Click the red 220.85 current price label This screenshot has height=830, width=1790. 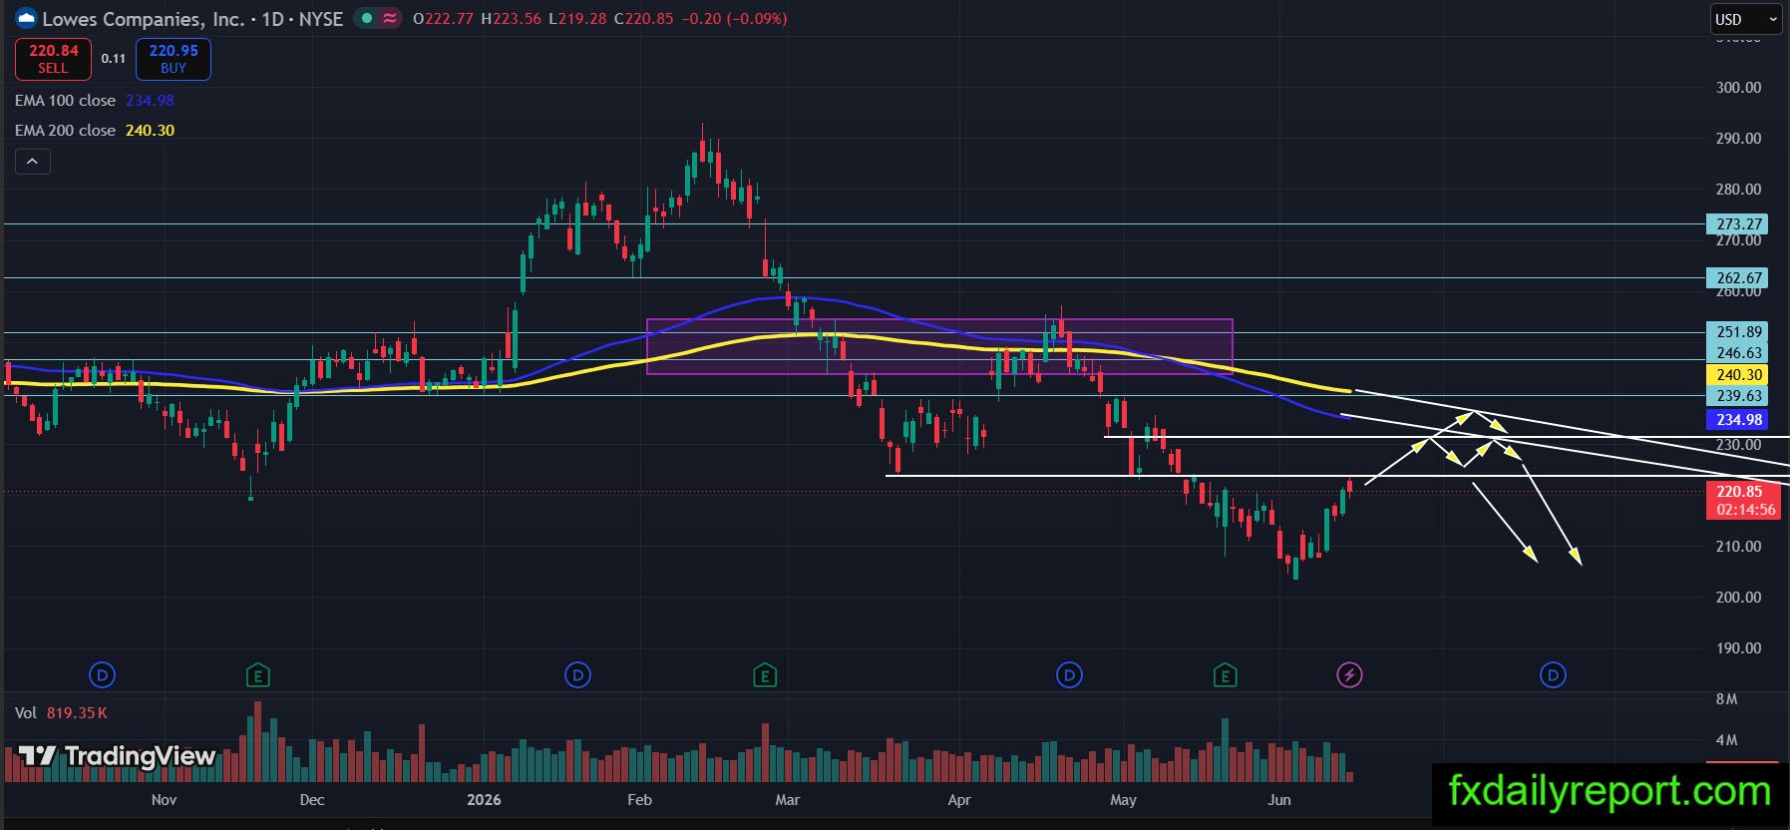tap(1741, 491)
